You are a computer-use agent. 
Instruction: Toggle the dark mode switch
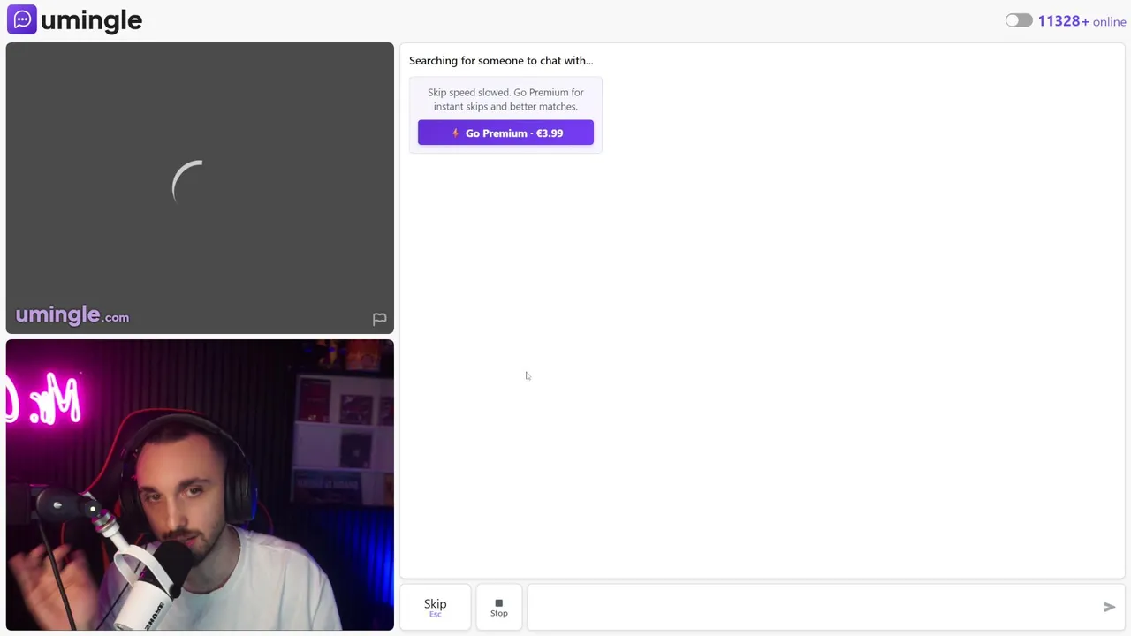tap(1019, 20)
